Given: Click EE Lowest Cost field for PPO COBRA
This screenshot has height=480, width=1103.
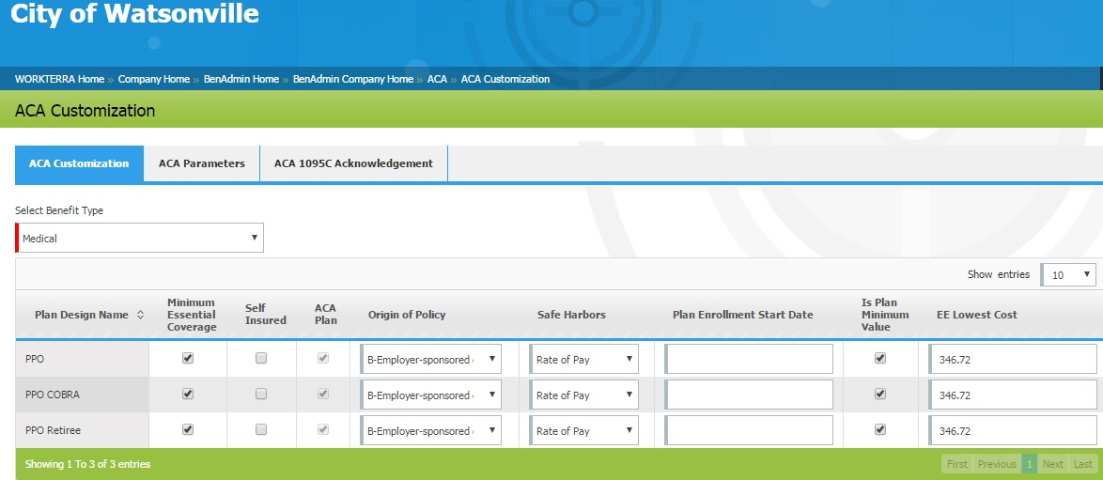Looking at the screenshot, I should (x=1013, y=395).
